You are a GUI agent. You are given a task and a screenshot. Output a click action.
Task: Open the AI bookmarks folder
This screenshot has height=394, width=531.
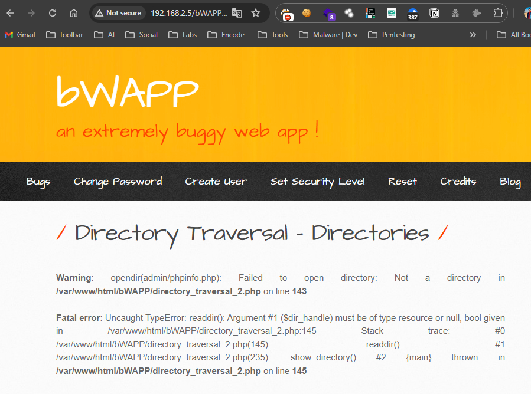click(x=105, y=35)
